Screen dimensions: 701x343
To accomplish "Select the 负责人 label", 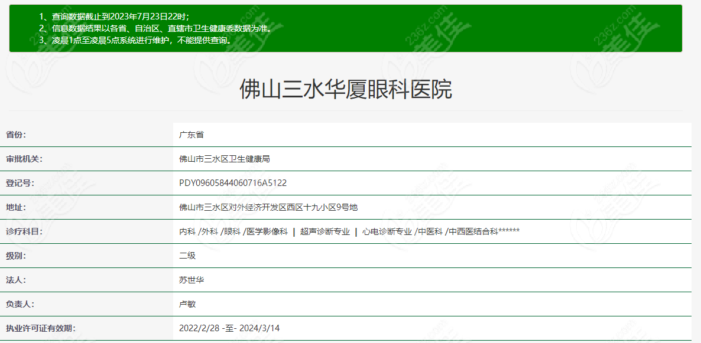I will [20, 304].
